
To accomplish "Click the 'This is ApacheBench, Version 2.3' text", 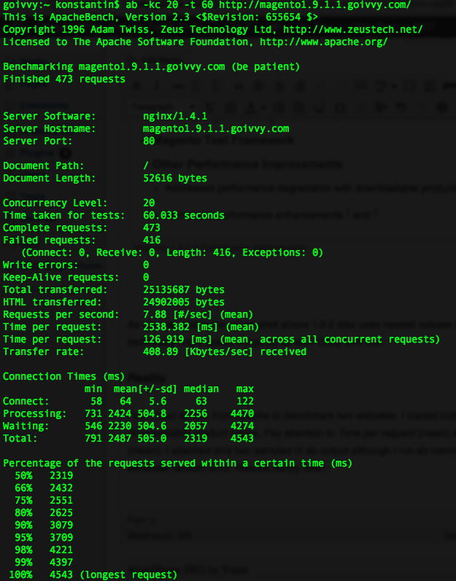I will pyautogui.click(x=96, y=17).
